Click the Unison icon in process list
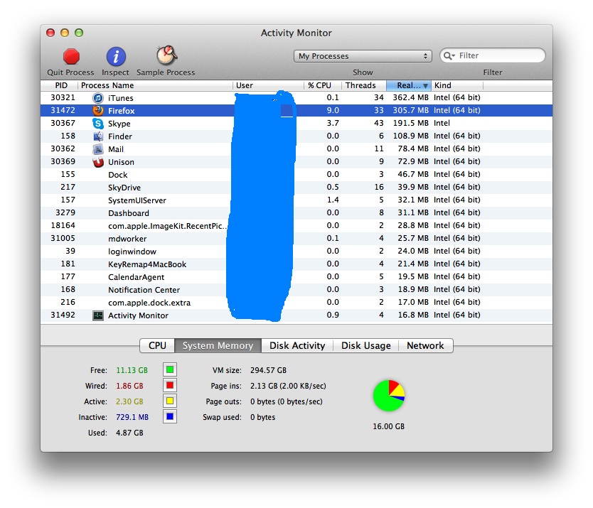 tap(98, 162)
